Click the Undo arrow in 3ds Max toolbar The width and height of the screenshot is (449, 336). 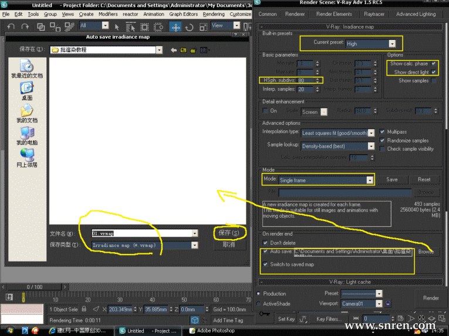point(11,27)
